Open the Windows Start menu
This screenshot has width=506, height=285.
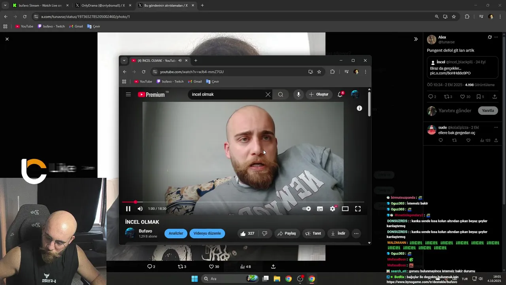(x=194, y=279)
